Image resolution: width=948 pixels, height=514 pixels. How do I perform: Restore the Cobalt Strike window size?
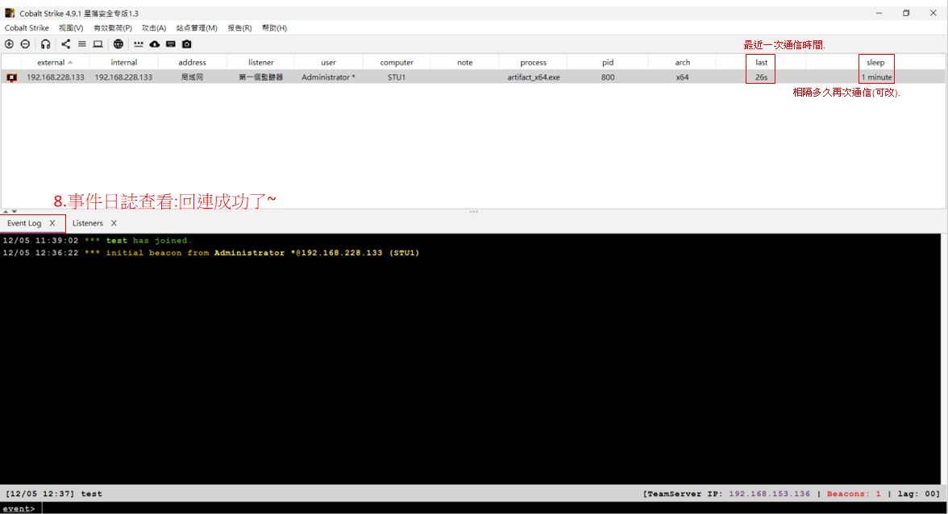906,13
